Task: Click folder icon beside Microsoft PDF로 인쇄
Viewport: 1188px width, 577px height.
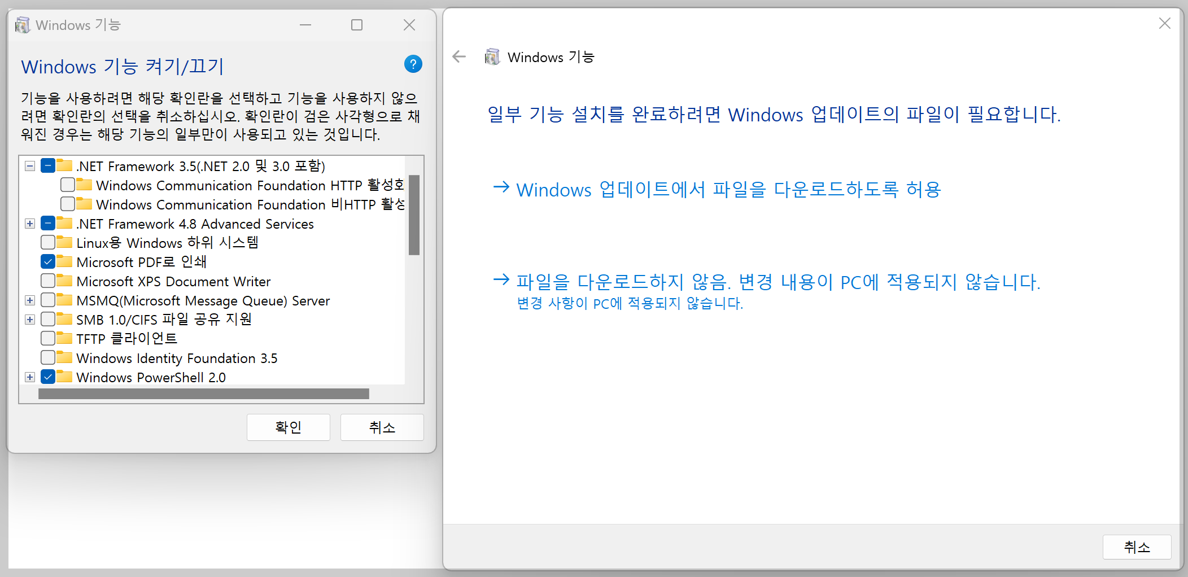Action: click(x=64, y=262)
